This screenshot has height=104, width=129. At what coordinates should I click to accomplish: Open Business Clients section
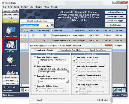pyautogui.click(x=11, y=11)
